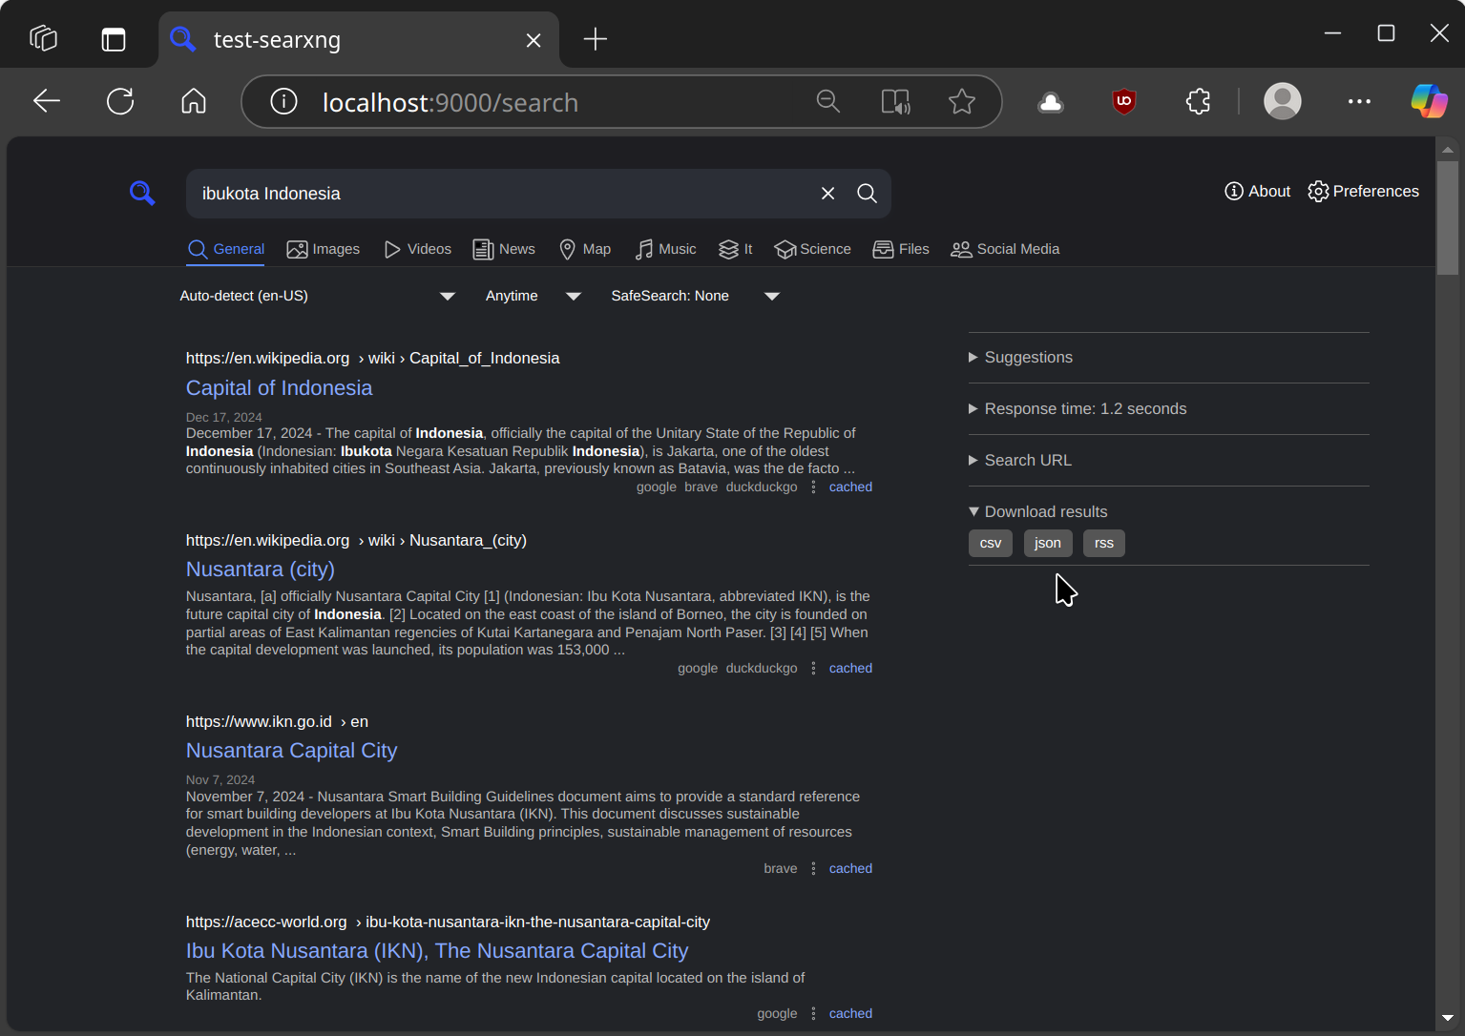Open the cloud extension icon

point(1051,102)
